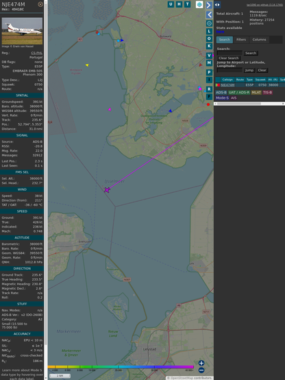Screen dimensions: 285x380
Task: Click the Search button
Action: coord(251,53)
